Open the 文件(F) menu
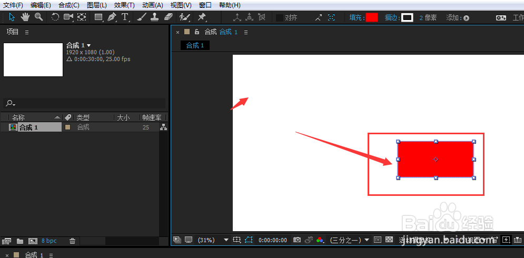 (x=13, y=5)
